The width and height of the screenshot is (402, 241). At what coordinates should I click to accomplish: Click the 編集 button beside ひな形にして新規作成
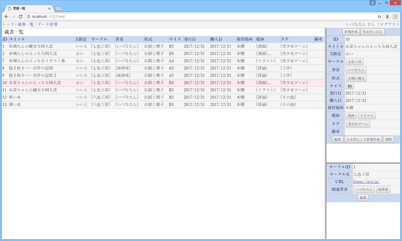tap(338, 140)
